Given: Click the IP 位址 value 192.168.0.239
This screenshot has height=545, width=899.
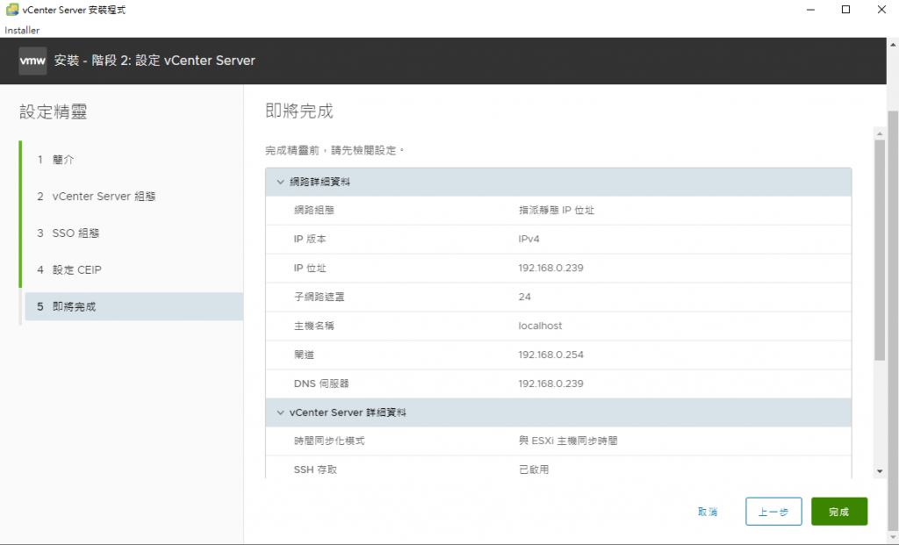Looking at the screenshot, I should (551, 269).
